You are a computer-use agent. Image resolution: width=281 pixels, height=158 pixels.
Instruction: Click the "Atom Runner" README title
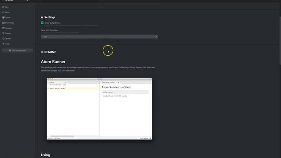click(x=53, y=61)
